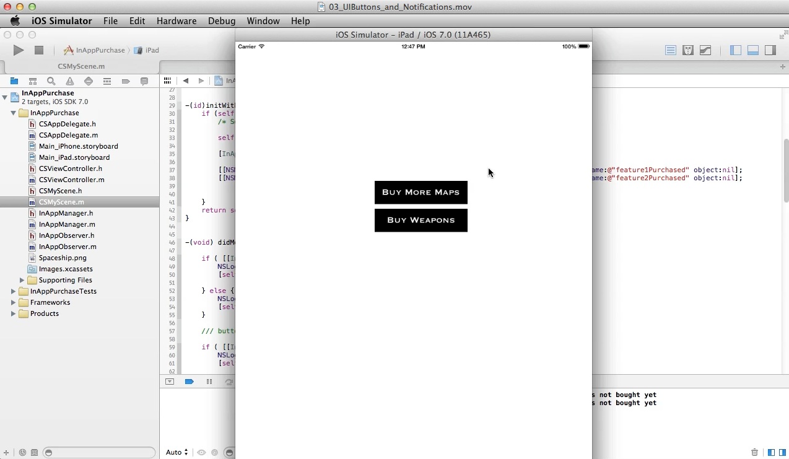Open the Issue navigator warning icon
This screenshot has width=789, height=459.
[x=70, y=81]
